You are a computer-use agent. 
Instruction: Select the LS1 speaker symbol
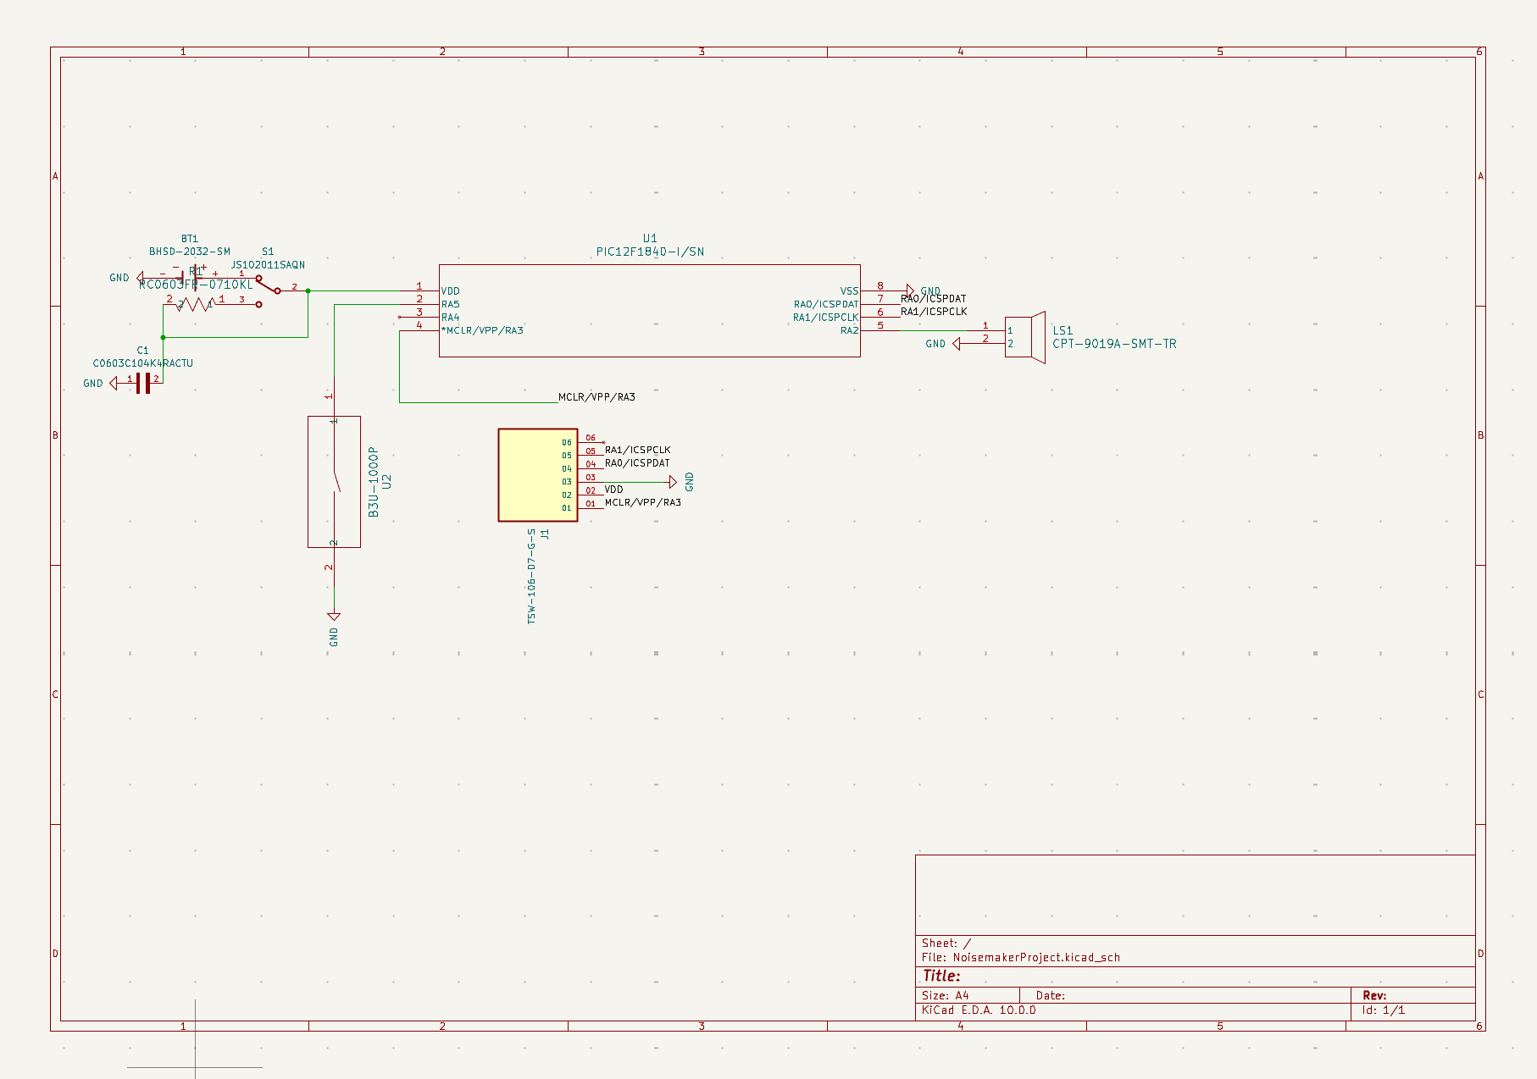1024,337
